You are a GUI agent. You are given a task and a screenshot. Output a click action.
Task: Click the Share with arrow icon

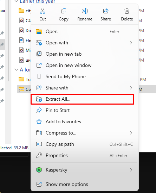[39, 88]
